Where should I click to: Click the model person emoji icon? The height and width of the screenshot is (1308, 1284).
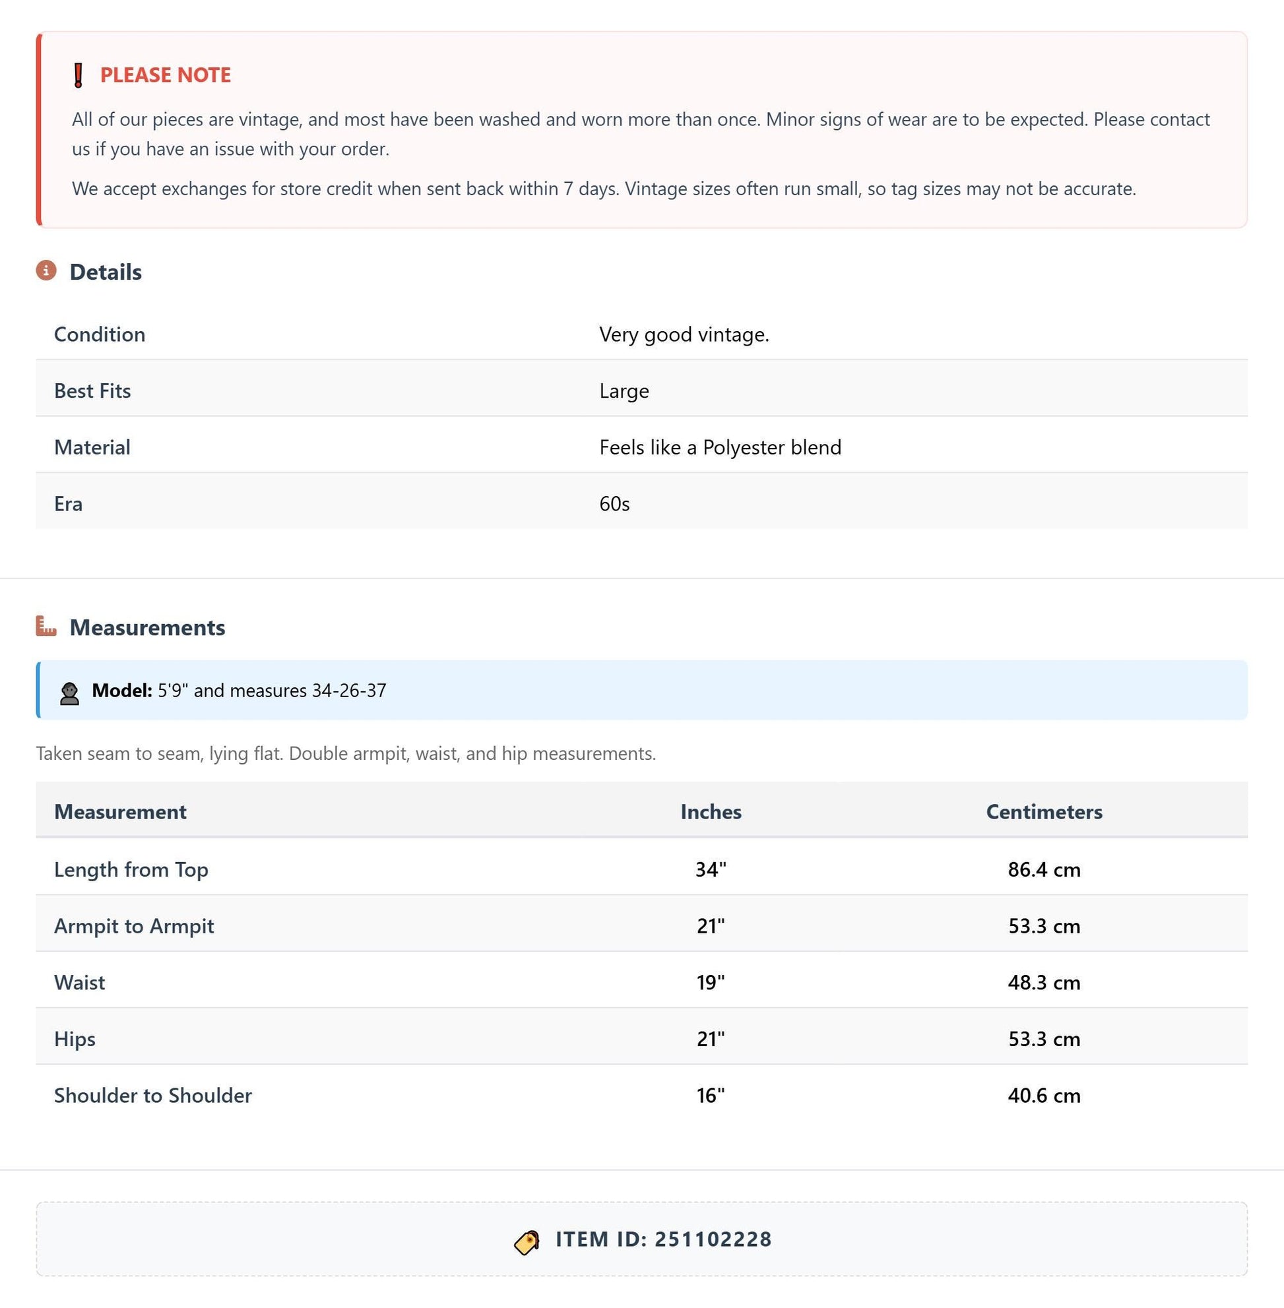[69, 694]
